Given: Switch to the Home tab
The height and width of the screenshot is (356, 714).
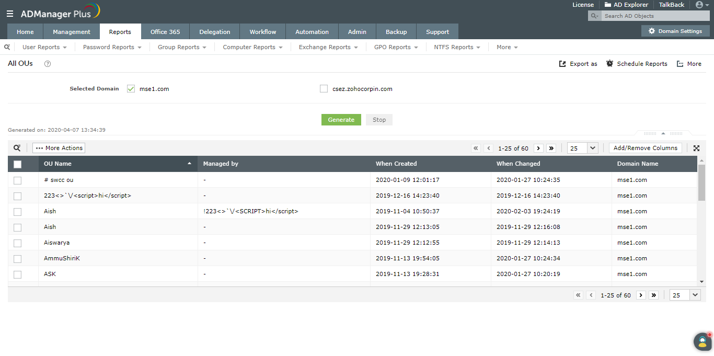Looking at the screenshot, I should [x=25, y=31].
